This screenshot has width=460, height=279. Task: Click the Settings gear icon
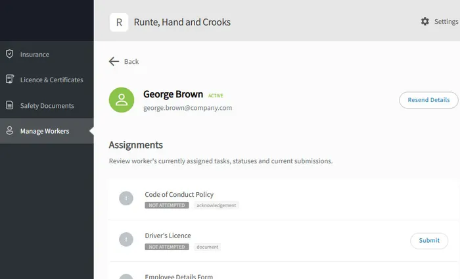(x=425, y=22)
